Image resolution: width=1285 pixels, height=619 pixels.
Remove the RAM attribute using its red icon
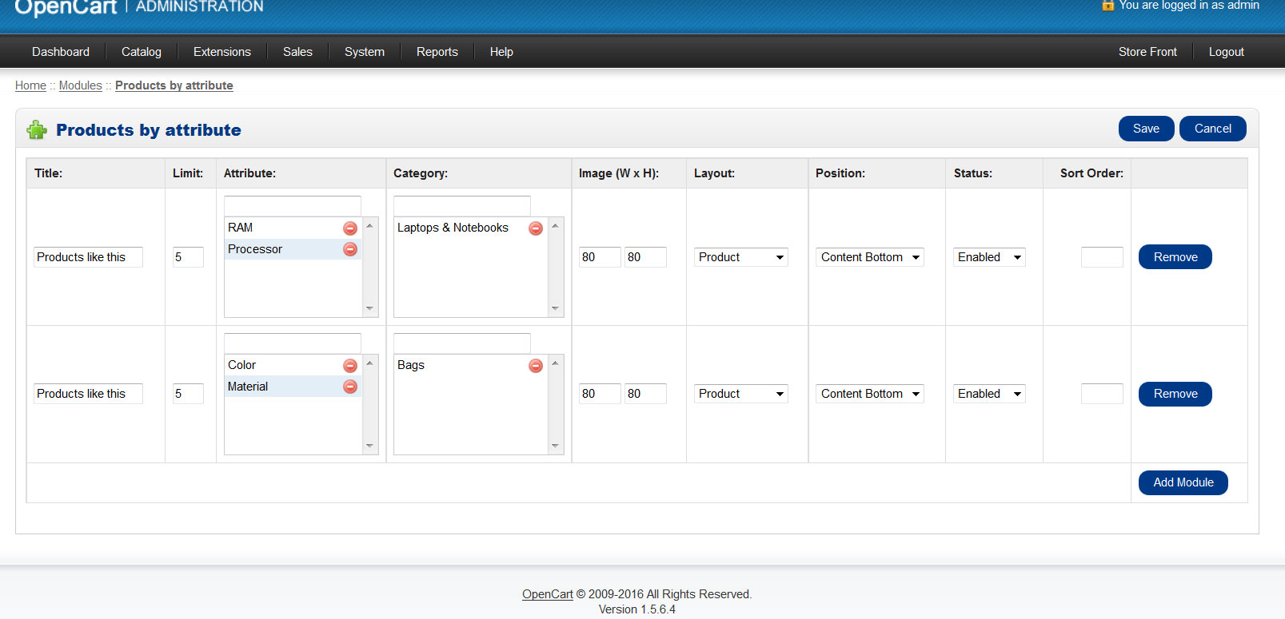[350, 228]
